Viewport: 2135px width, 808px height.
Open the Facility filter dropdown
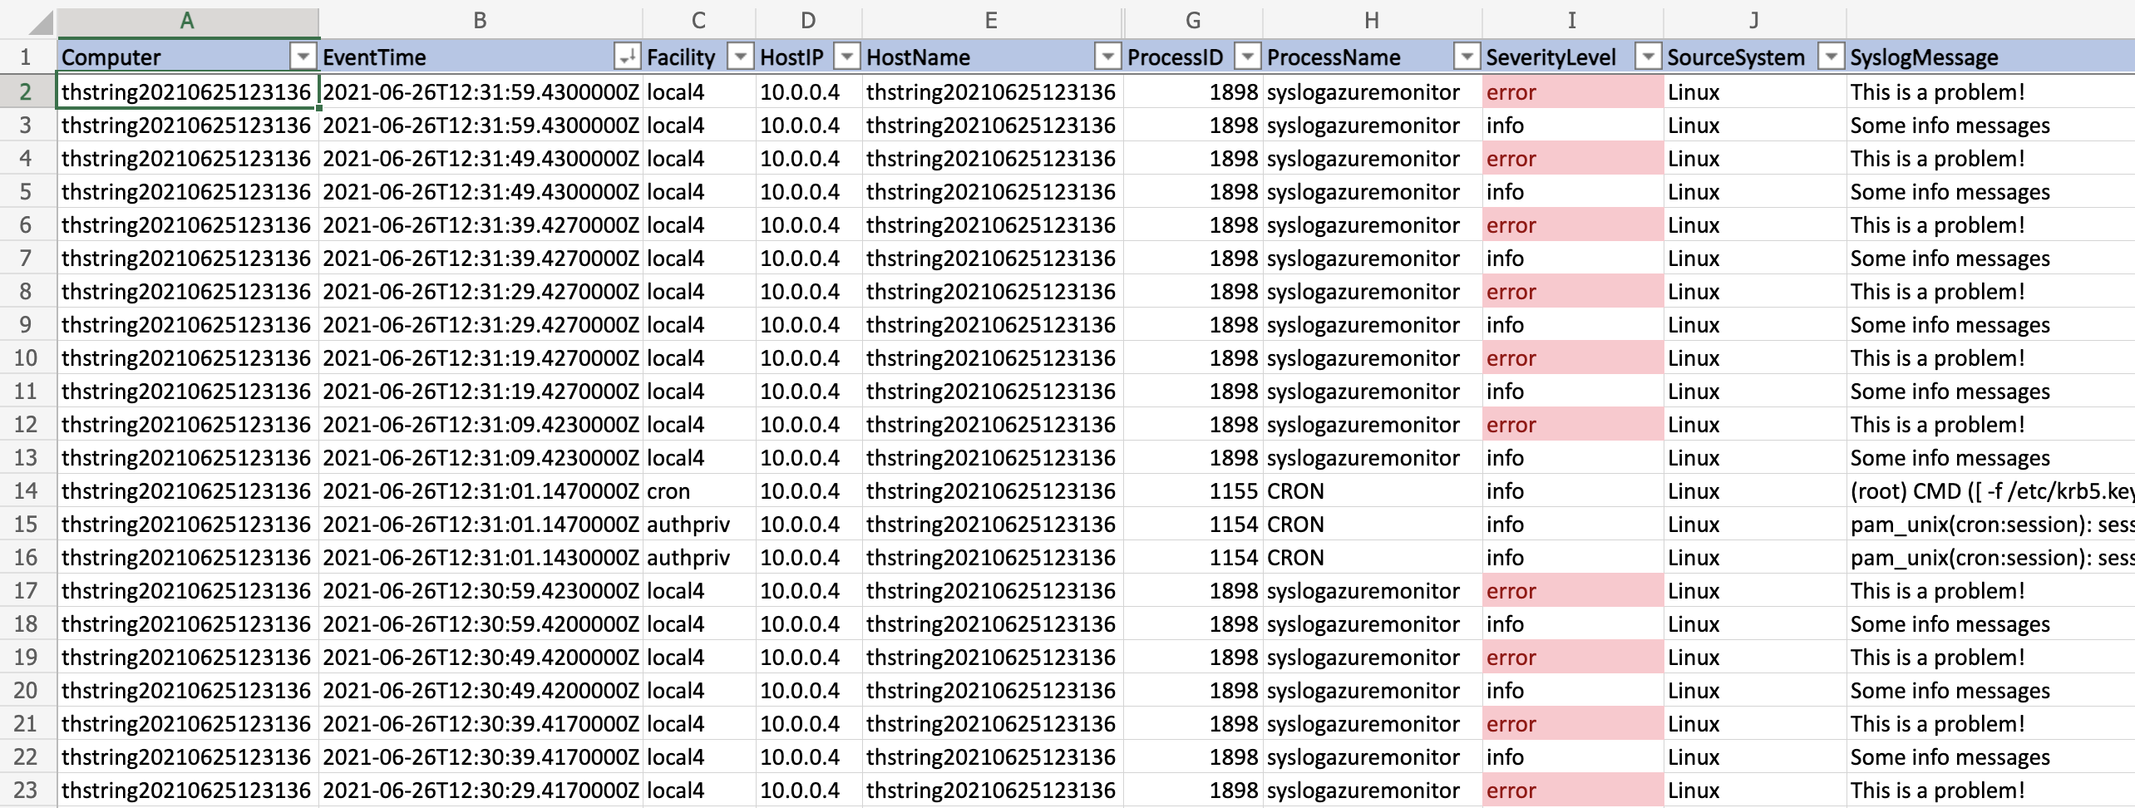[740, 57]
